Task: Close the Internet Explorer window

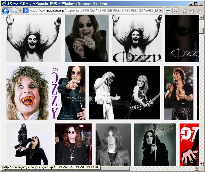Action: (201, 4)
